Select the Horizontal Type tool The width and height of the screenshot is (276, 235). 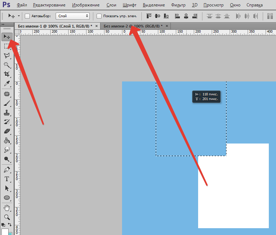(7, 179)
